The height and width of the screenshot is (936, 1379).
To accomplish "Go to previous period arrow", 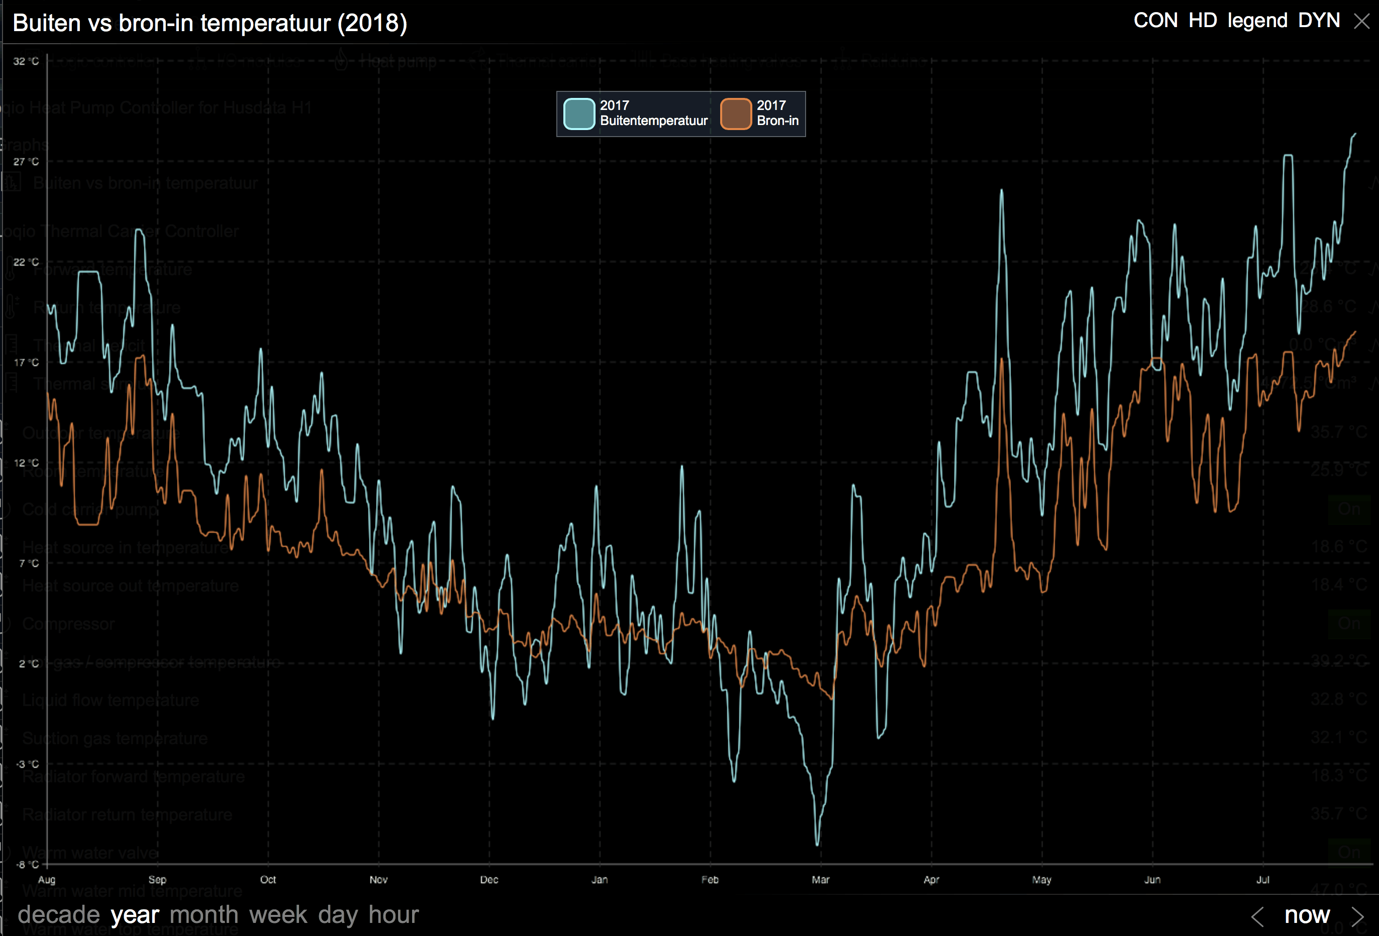I will click(x=1257, y=916).
